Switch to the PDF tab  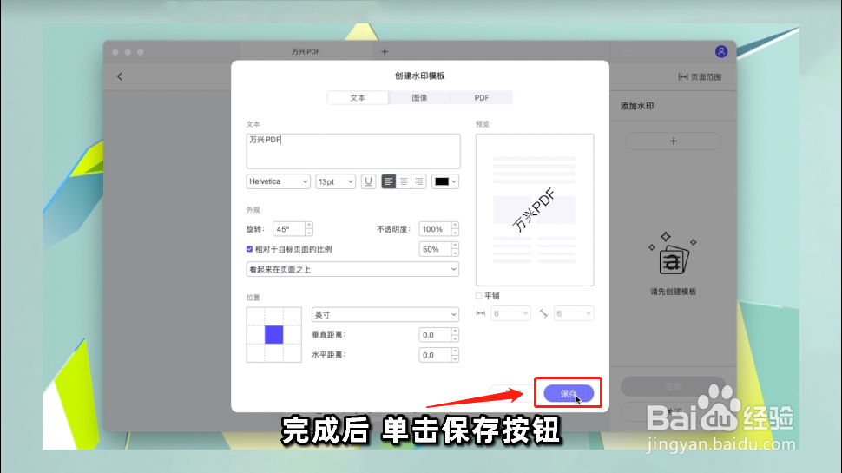[482, 98]
